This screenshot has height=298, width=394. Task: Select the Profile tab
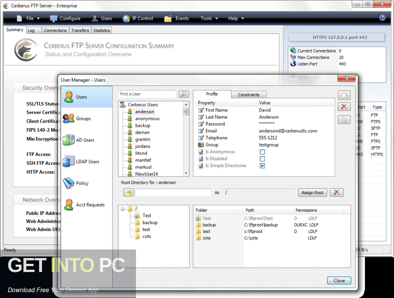click(212, 94)
